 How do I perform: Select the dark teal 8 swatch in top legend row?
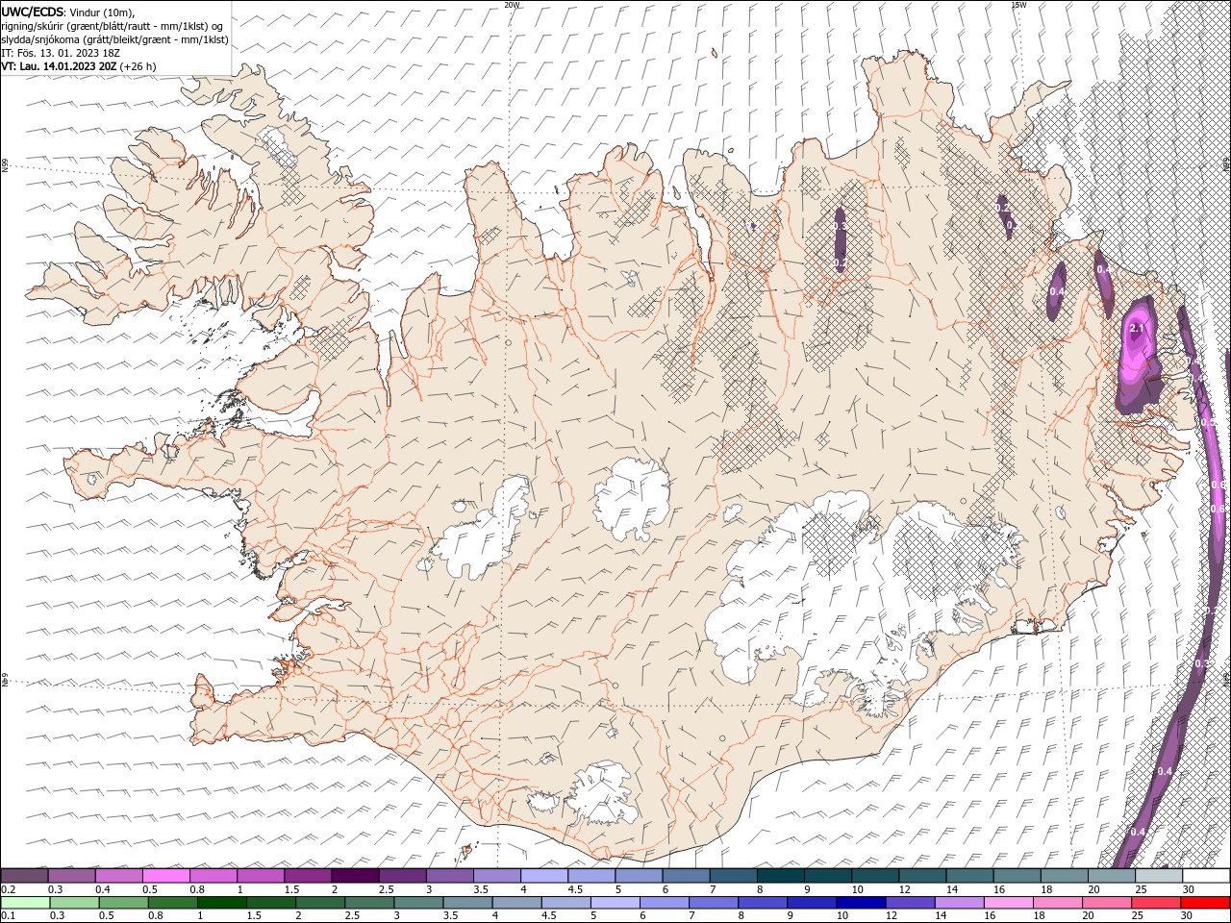780,876
